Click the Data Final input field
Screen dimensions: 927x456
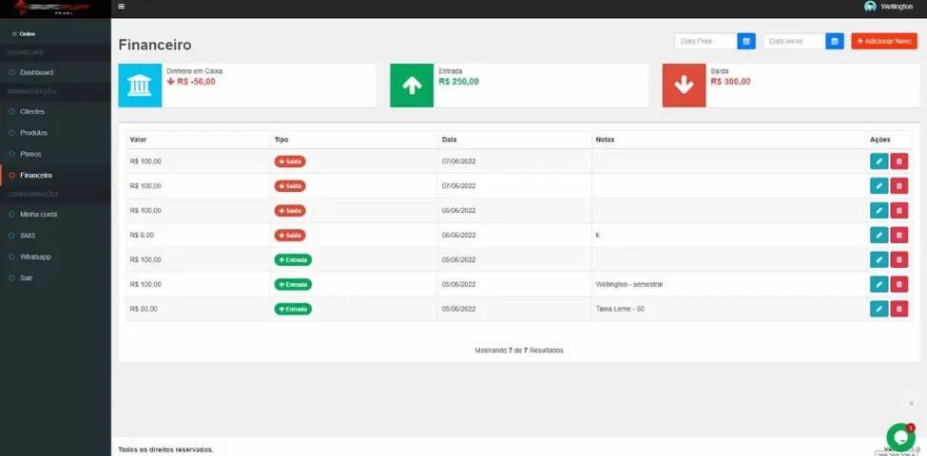[x=705, y=42]
